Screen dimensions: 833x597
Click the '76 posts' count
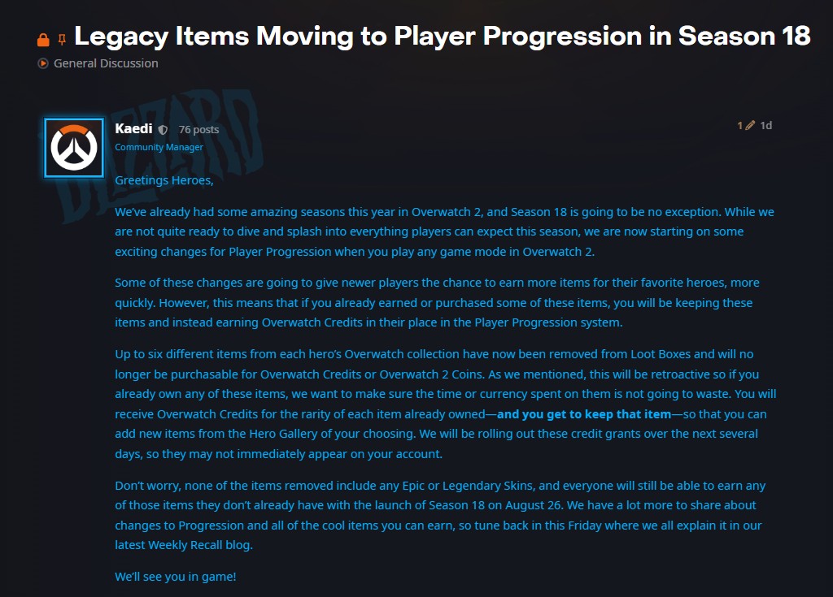[198, 130]
